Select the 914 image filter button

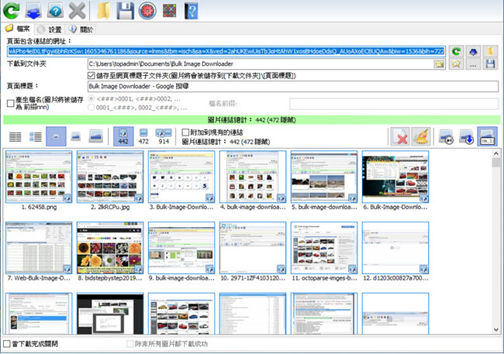(164, 137)
